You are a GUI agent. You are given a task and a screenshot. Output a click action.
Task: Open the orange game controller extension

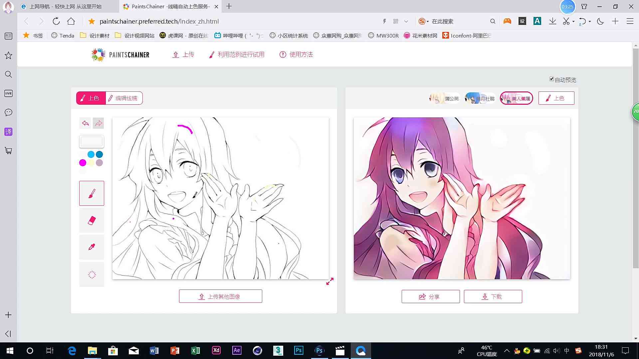(x=507, y=21)
